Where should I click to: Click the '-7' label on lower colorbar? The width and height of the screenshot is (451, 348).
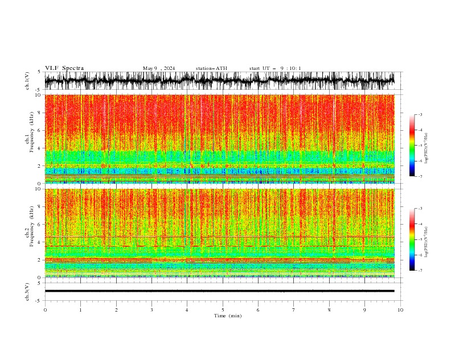[x=420, y=270]
